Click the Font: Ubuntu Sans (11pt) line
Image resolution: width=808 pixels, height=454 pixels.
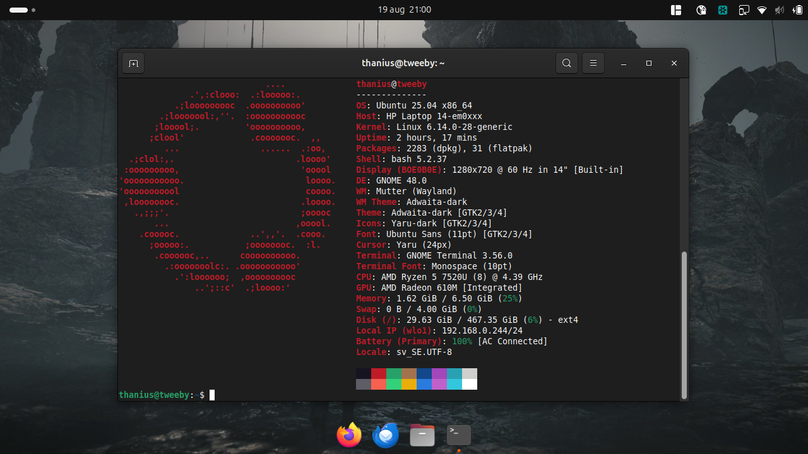coord(444,234)
